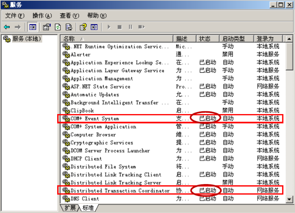Click gear icon of DCOM Server Process Launcher
This screenshot has height=213, width=295.
click(66, 151)
